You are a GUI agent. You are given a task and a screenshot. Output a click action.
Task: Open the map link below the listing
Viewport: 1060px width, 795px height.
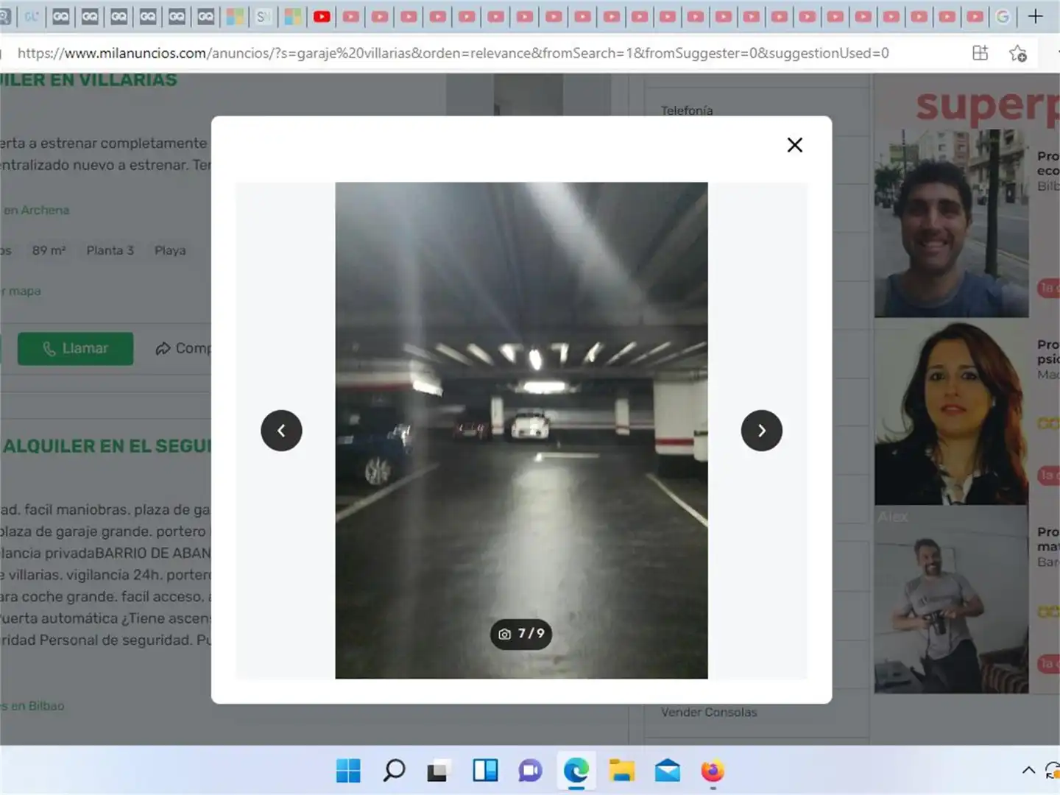coord(21,291)
